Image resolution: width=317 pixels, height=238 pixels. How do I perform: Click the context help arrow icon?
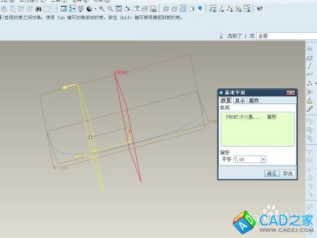(260, 9)
